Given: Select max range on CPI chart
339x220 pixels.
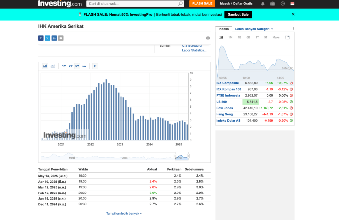Looking at the screenshot, I should tap(84, 66).
